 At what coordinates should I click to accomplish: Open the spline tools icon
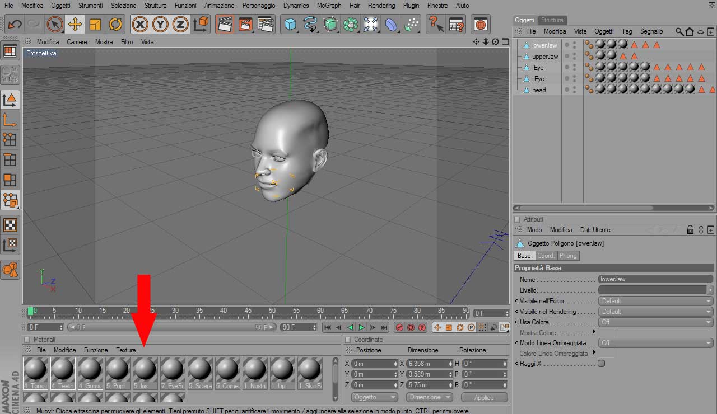310,24
